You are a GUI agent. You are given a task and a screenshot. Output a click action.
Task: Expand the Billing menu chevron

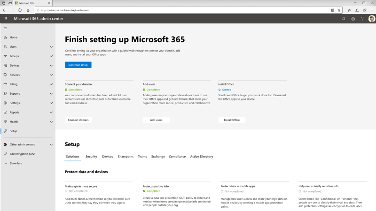tap(51, 84)
